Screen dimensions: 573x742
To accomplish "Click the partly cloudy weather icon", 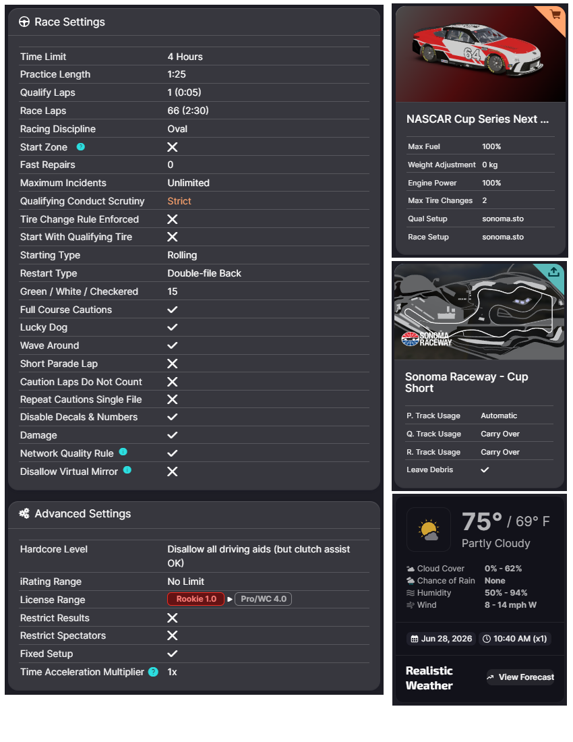I will pos(429,530).
